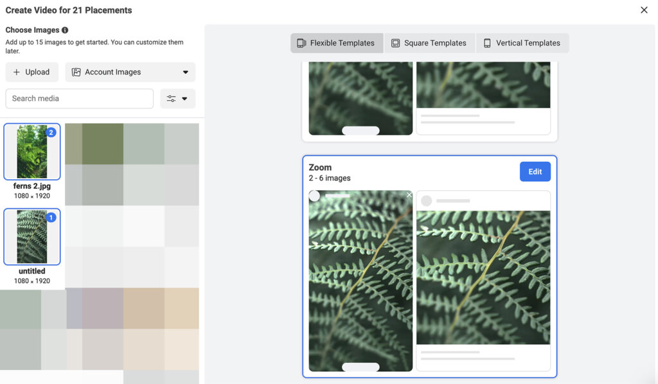Select the untitled fern thumbnail

(x=31, y=237)
